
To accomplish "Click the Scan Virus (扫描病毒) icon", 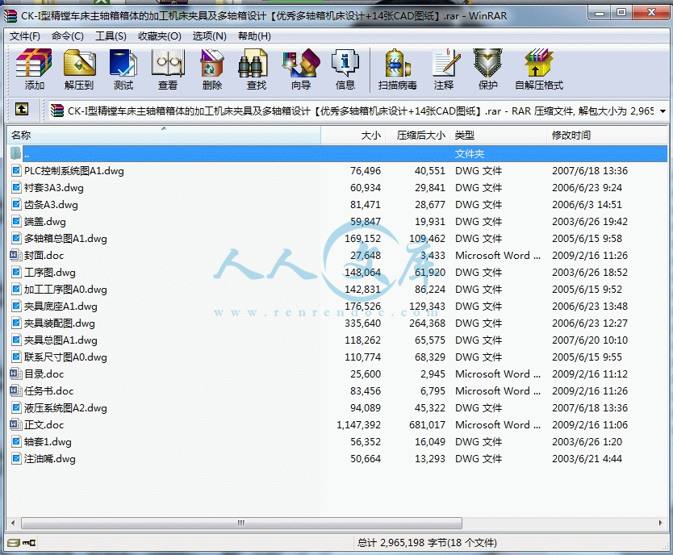I will (x=398, y=69).
